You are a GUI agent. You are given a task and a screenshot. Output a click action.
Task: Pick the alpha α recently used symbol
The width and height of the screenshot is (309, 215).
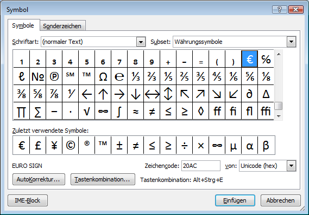(x=249, y=145)
